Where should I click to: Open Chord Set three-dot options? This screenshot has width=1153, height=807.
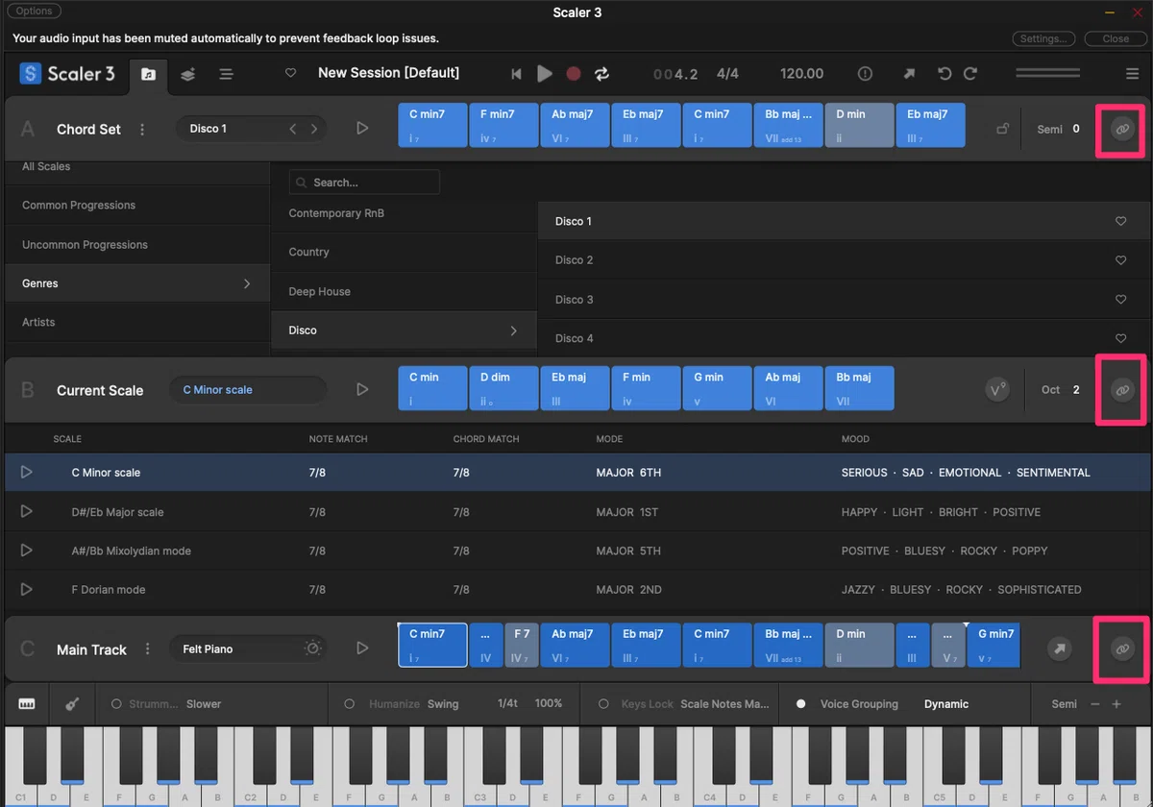click(142, 129)
